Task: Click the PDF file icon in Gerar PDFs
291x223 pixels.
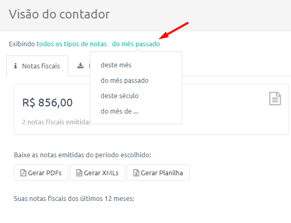Action: pos(23,173)
